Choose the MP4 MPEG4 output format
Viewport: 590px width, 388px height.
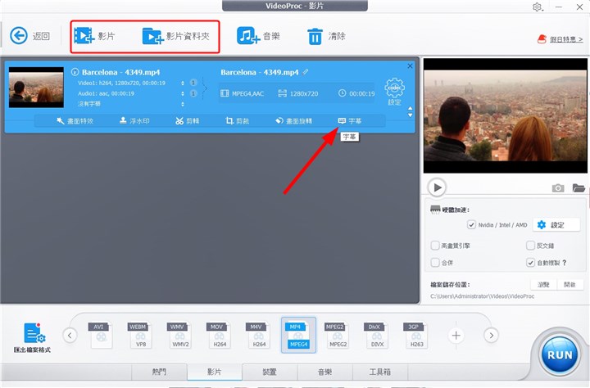point(298,335)
